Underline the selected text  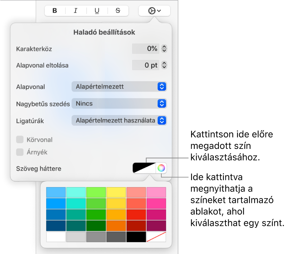pos(97,11)
